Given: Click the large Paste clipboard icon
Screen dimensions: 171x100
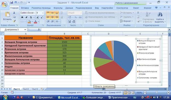Looking at the screenshot, I should 7,14.
